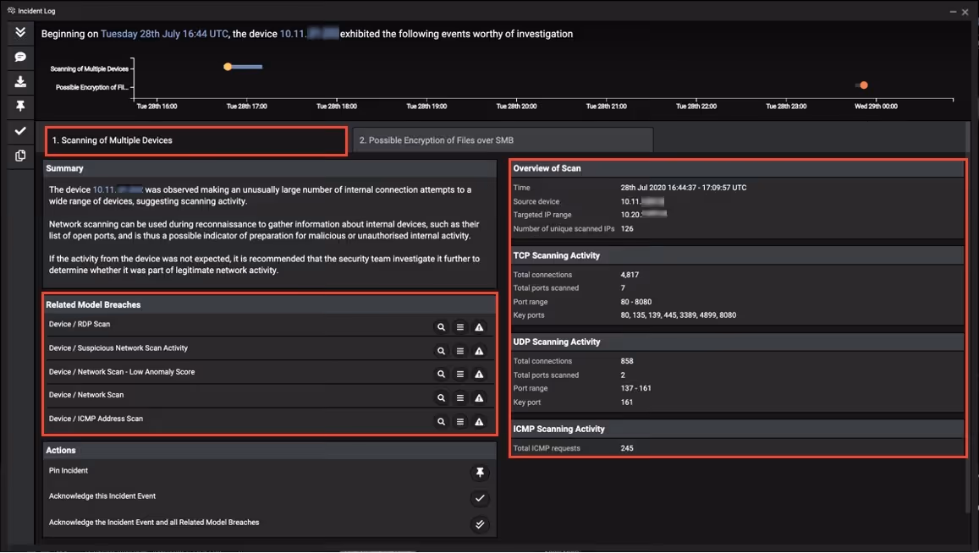Click the Tuesday 28th July 16:44 UTC link

click(x=164, y=35)
